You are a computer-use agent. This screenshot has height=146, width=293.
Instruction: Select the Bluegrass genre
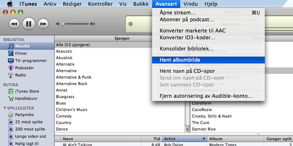point(120,97)
